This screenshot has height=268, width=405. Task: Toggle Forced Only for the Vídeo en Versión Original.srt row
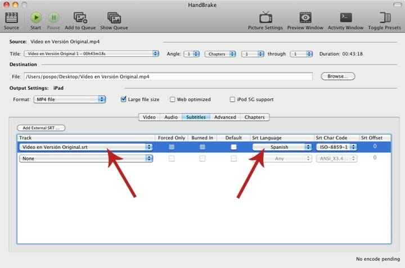click(x=172, y=147)
